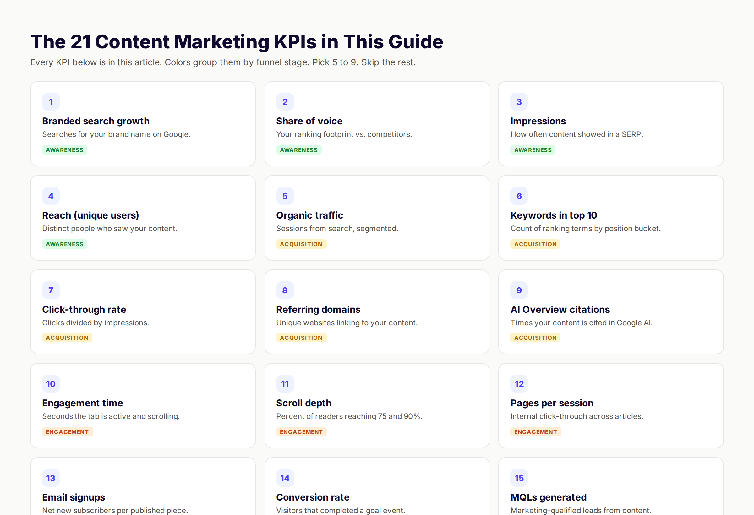This screenshot has height=515, width=754.
Task: Select the Conversion rate heading
Action: click(x=313, y=497)
